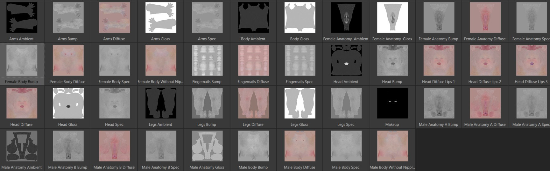The width and height of the screenshot is (550, 171).
Task: Pick the Male Anatomy A Spec map
Action: [x=532, y=103]
